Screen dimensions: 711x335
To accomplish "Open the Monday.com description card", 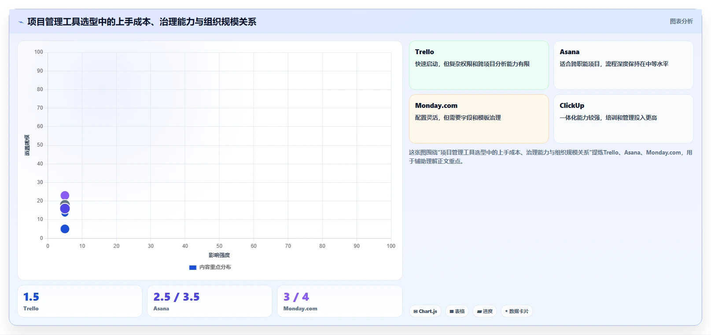I will tap(479, 119).
